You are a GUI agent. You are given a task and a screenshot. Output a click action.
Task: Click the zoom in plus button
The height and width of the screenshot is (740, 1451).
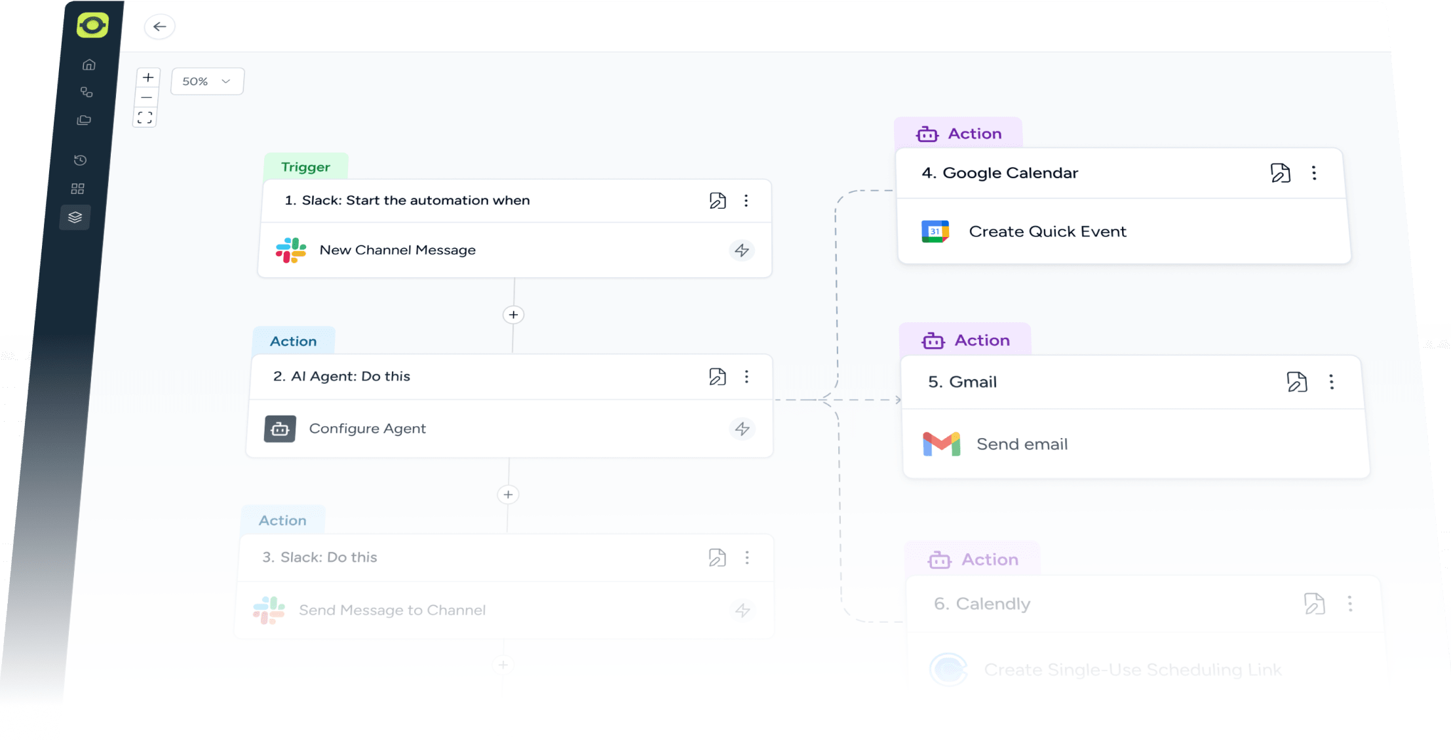pyautogui.click(x=148, y=78)
